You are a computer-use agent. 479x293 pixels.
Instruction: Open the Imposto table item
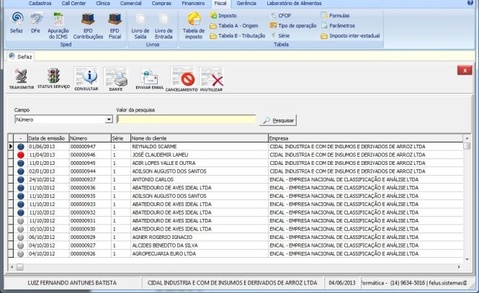pos(223,15)
